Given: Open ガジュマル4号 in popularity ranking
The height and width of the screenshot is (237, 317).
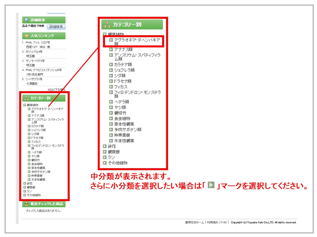Looking at the screenshot, I should pos(34,52).
